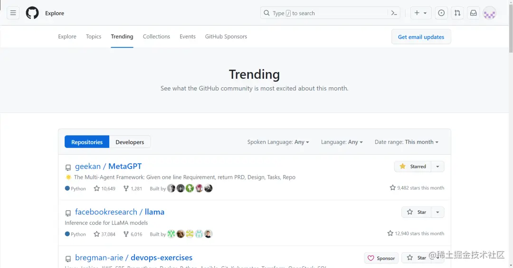Open Date range: This month dropdown
The image size is (513, 268).
pos(406,142)
